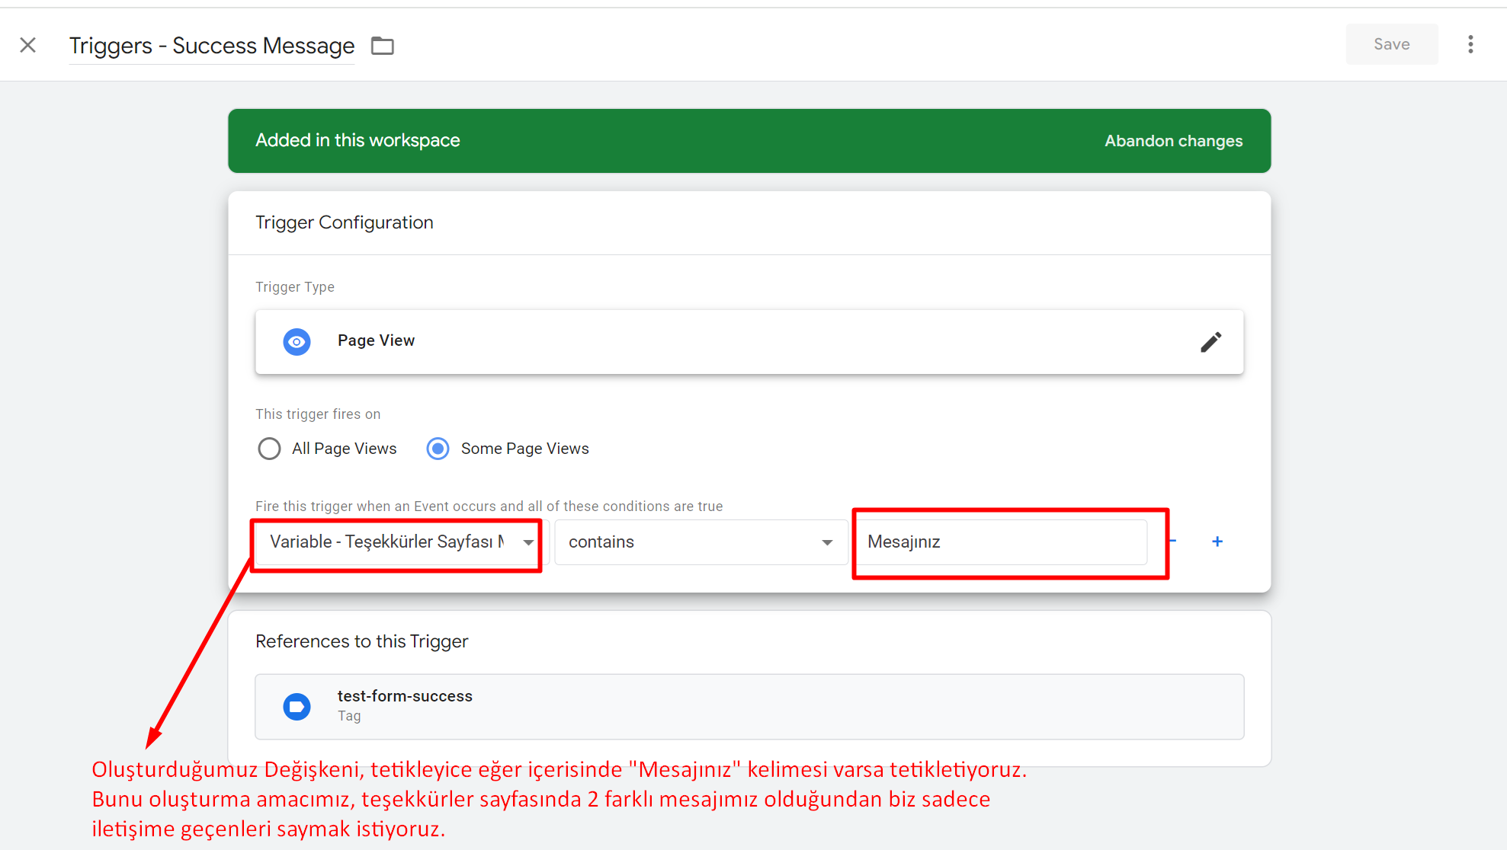Click the Trigger Configuration heading
The image size is (1507, 850).
click(x=345, y=222)
